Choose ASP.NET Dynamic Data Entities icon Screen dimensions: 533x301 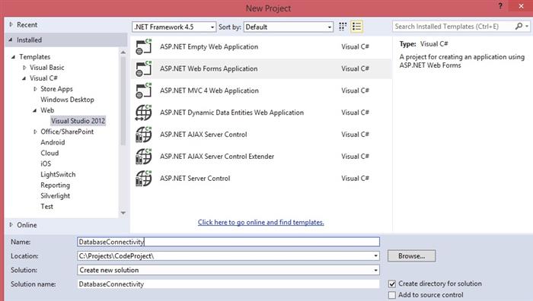[x=143, y=112]
